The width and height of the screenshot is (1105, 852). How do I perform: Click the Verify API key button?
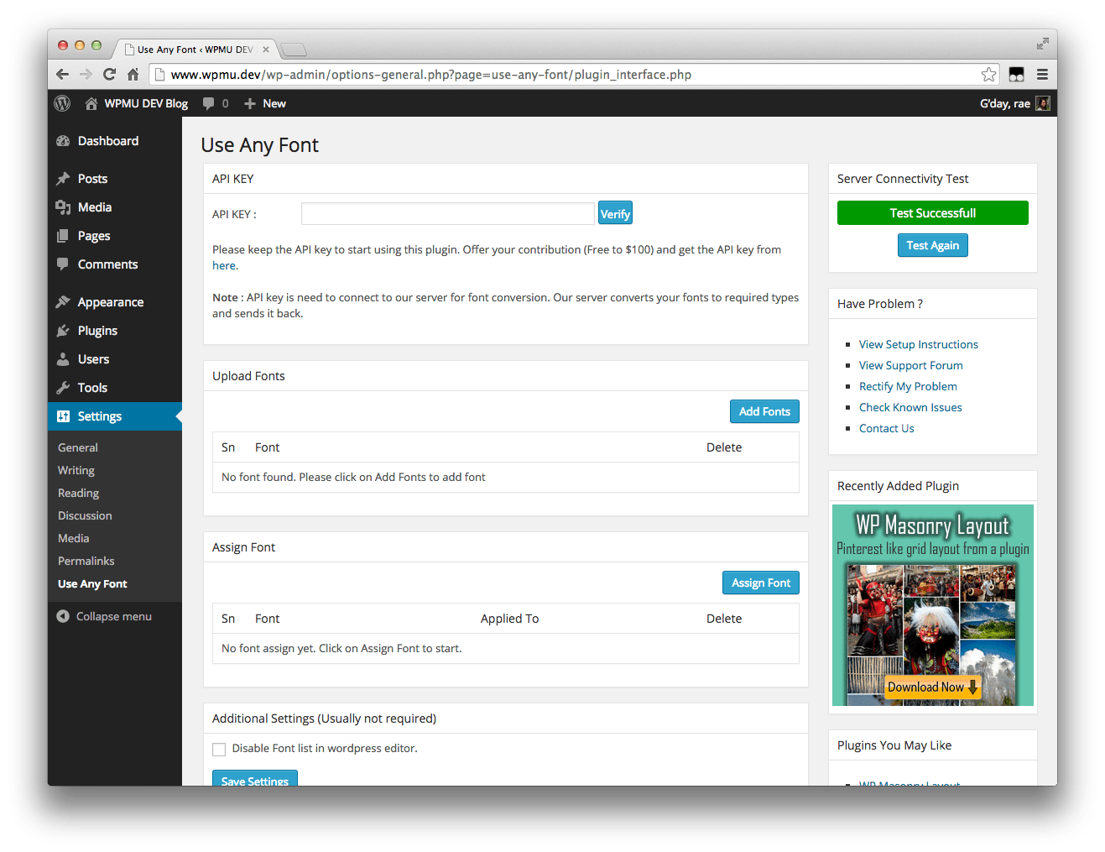[x=615, y=214]
